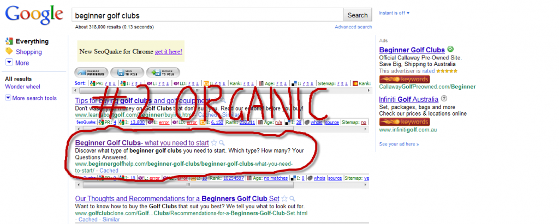The height and width of the screenshot is (224, 559).
Task: Click PR value 4 for learnaboutgolf result
Action: point(115,122)
